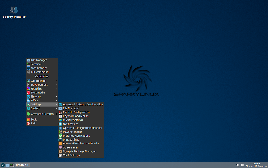
Task: Choose Exit from the menu
Action: (x=42, y=124)
